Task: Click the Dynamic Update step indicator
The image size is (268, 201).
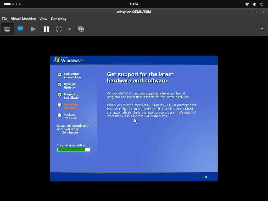Action: pos(59,85)
